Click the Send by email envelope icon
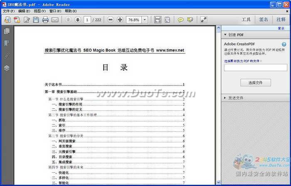The image size is (291, 186). coord(55,20)
